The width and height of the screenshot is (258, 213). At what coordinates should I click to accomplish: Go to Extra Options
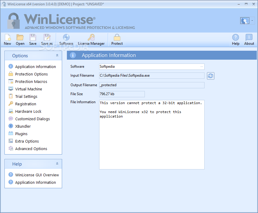click(27, 141)
